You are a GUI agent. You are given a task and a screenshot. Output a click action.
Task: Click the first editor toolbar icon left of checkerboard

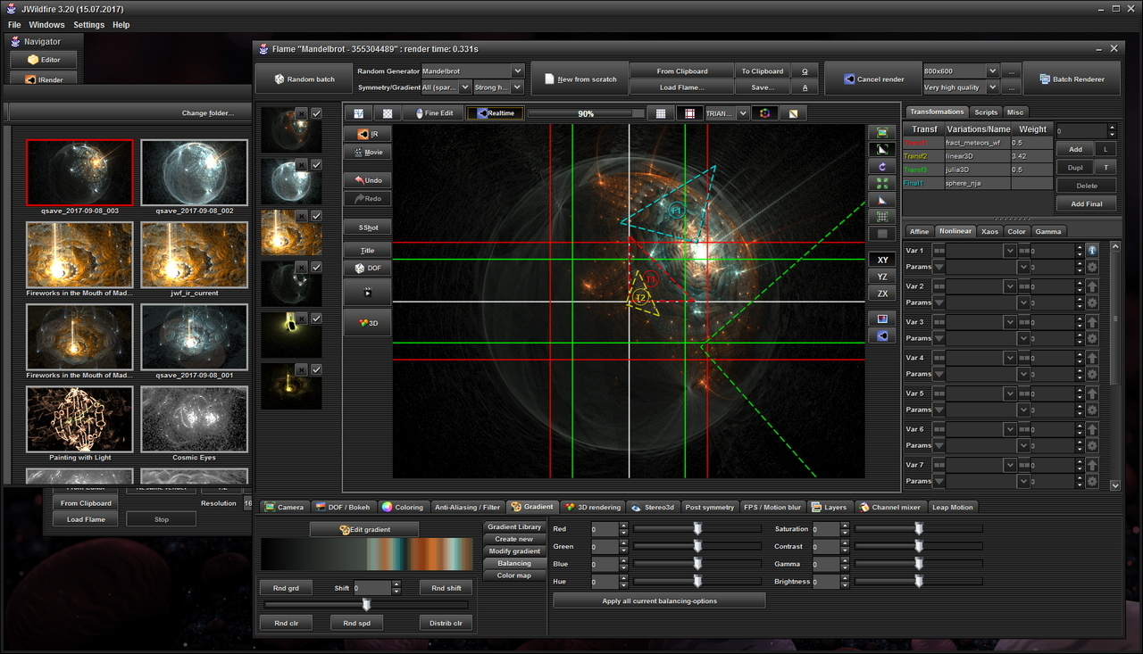coord(359,113)
